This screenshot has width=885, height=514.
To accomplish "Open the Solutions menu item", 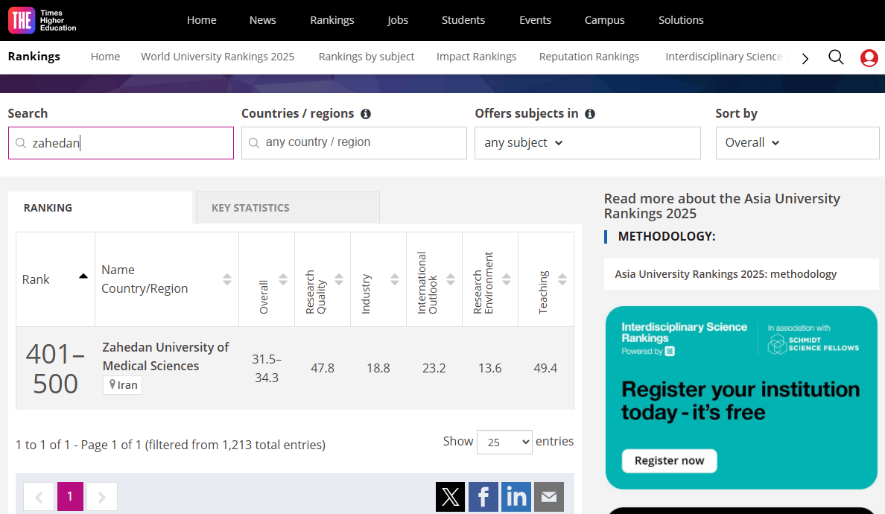I will click(x=681, y=20).
